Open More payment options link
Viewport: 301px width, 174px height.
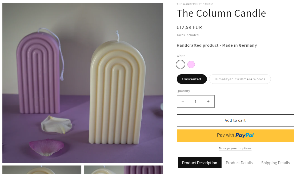[x=235, y=148]
